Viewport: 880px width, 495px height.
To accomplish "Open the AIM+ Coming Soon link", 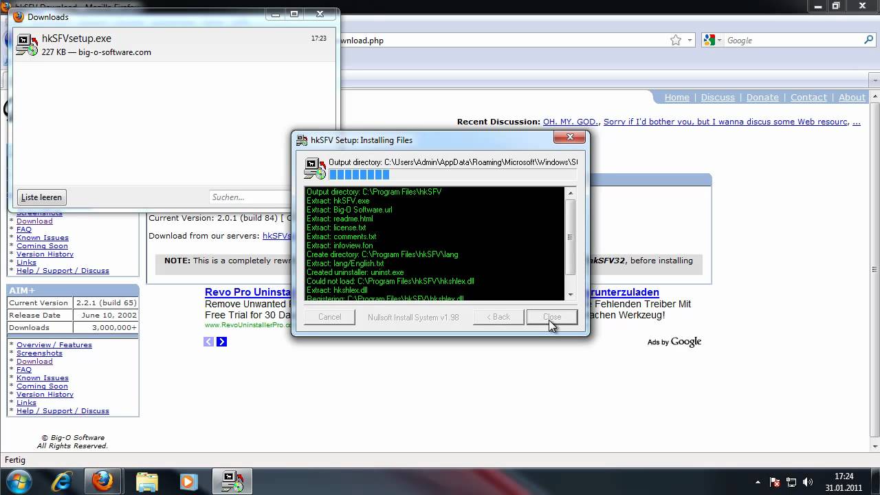I will 42,386.
